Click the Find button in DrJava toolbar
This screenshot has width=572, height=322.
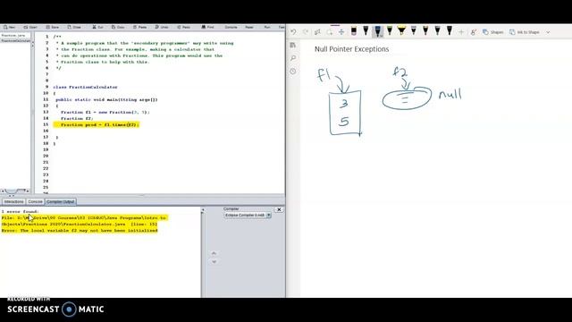[x=207, y=27]
